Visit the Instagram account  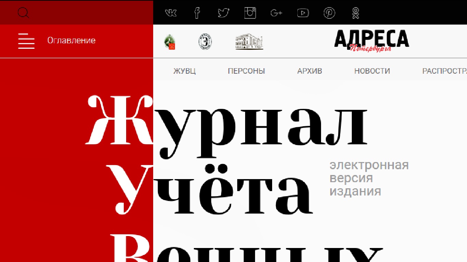click(x=250, y=13)
